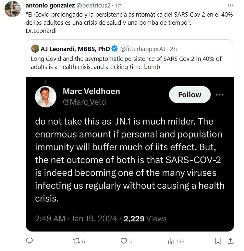Repost this tweet with retweet icon

click(x=76, y=241)
